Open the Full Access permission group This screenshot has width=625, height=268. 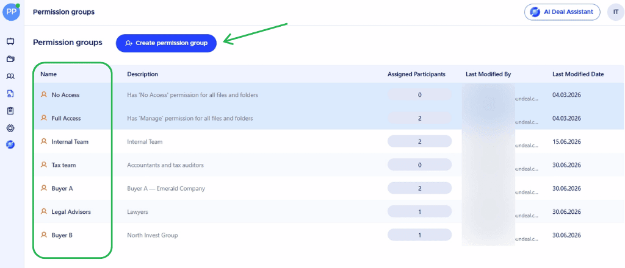click(x=66, y=118)
